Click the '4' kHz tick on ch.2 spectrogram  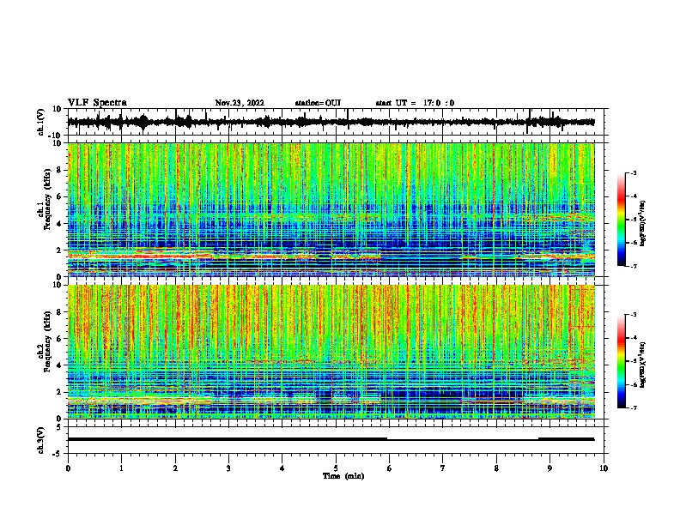pyautogui.click(x=60, y=365)
